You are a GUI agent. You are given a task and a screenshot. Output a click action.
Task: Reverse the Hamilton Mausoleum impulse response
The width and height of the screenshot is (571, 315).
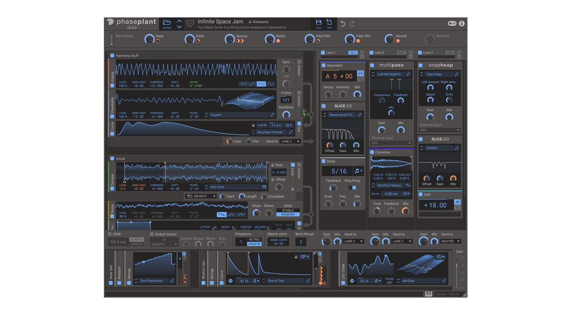pos(408,185)
